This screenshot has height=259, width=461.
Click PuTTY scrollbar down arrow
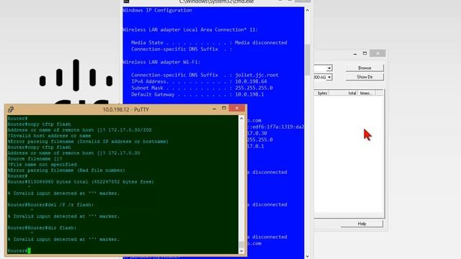point(241,251)
